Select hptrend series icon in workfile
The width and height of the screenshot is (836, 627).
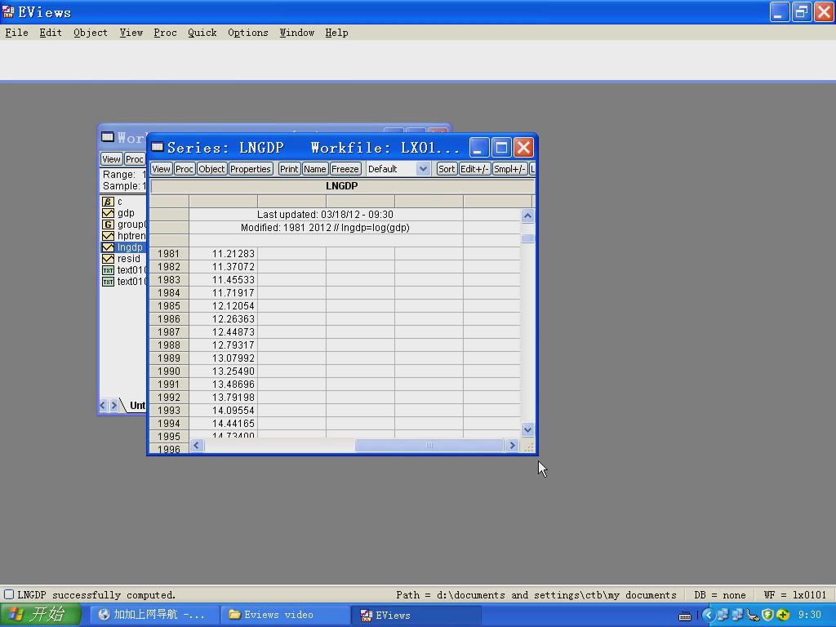(x=108, y=236)
